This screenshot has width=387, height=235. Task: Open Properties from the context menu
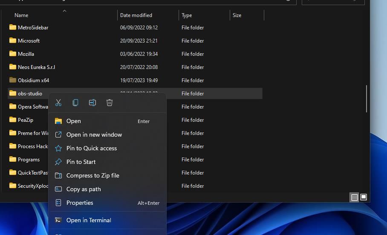[x=80, y=203]
